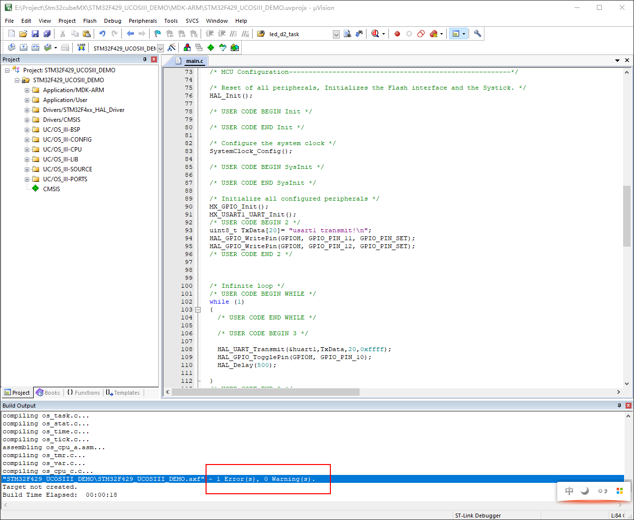Expand the Drivers/STM32F4xx_HAL_Driver folder
This screenshot has height=520, width=634.
pos(27,110)
